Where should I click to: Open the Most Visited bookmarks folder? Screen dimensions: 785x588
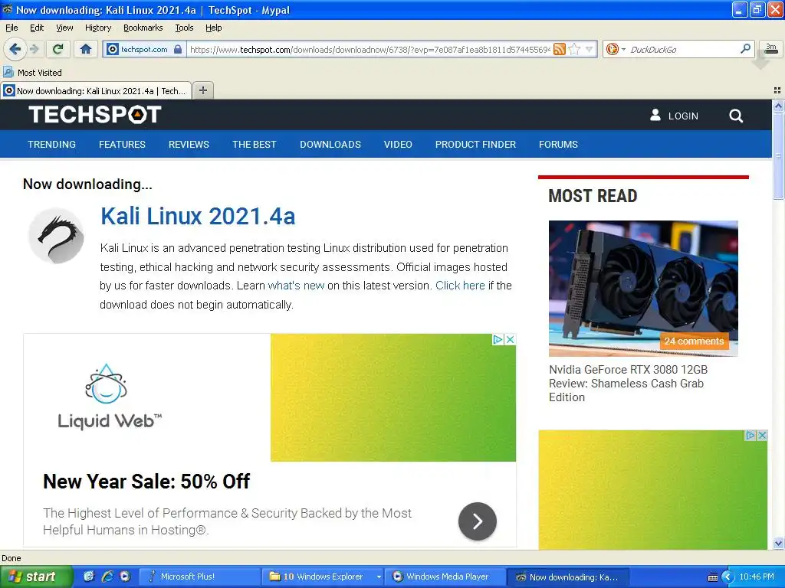point(33,73)
